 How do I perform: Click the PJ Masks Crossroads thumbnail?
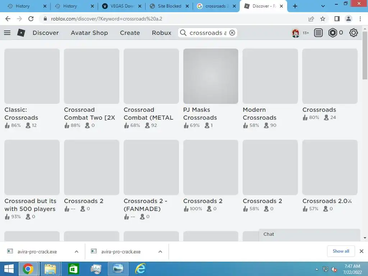(x=211, y=76)
